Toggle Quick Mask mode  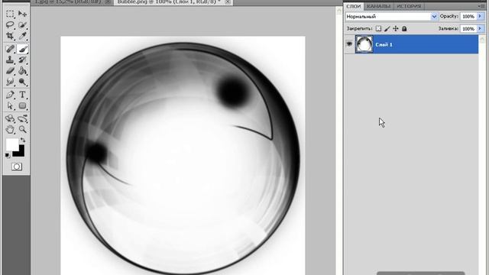point(17,167)
